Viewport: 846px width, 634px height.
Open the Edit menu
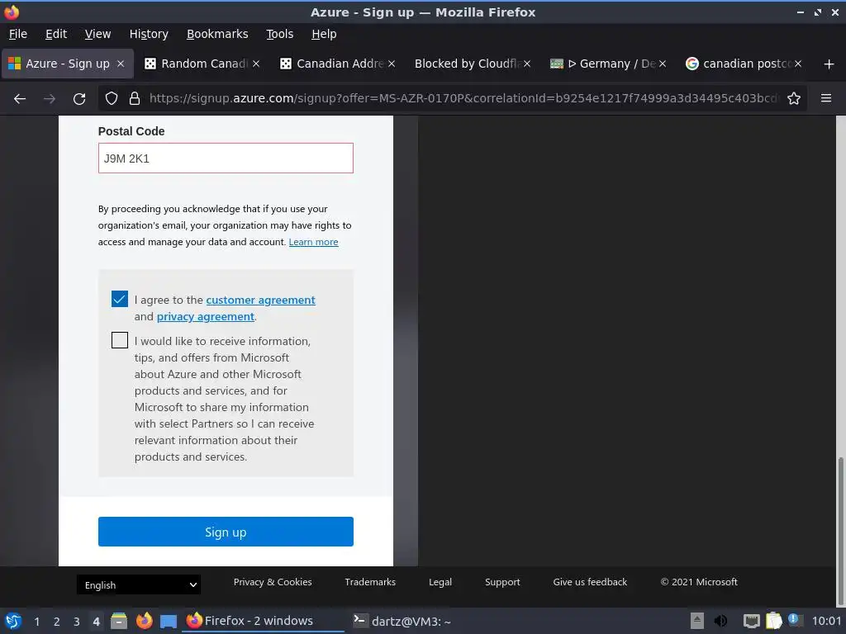click(56, 34)
